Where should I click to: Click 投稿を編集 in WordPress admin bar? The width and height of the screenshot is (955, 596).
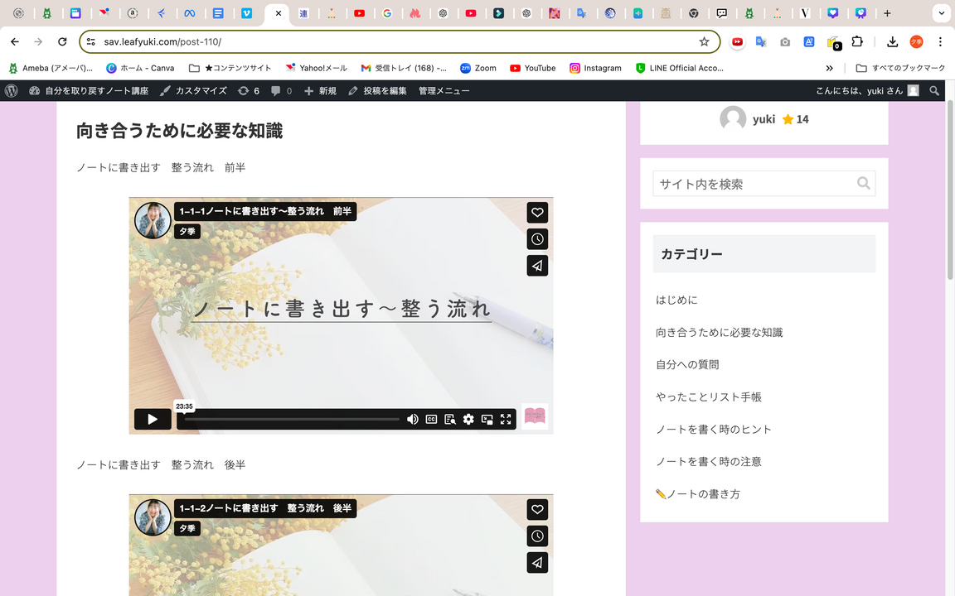click(378, 91)
